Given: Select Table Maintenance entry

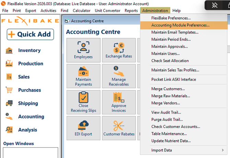Looking at the screenshot, I should pos(184,134).
